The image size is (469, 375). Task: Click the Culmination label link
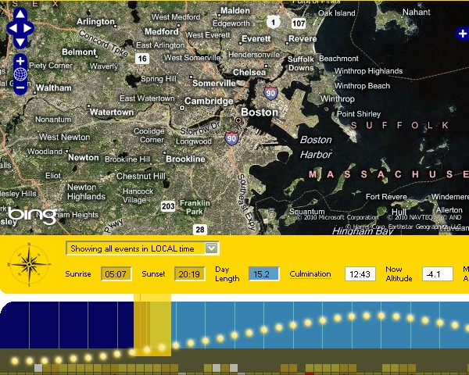click(310, 274)
